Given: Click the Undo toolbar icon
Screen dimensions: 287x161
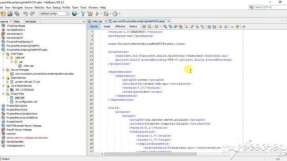Looking at the screenshot, I should click(26, 14).
